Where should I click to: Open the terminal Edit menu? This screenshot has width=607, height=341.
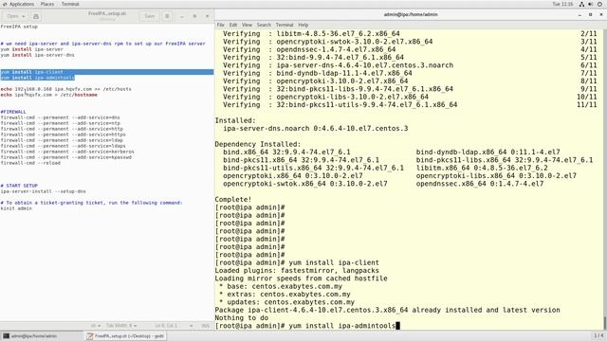click(x=233, y=25)
